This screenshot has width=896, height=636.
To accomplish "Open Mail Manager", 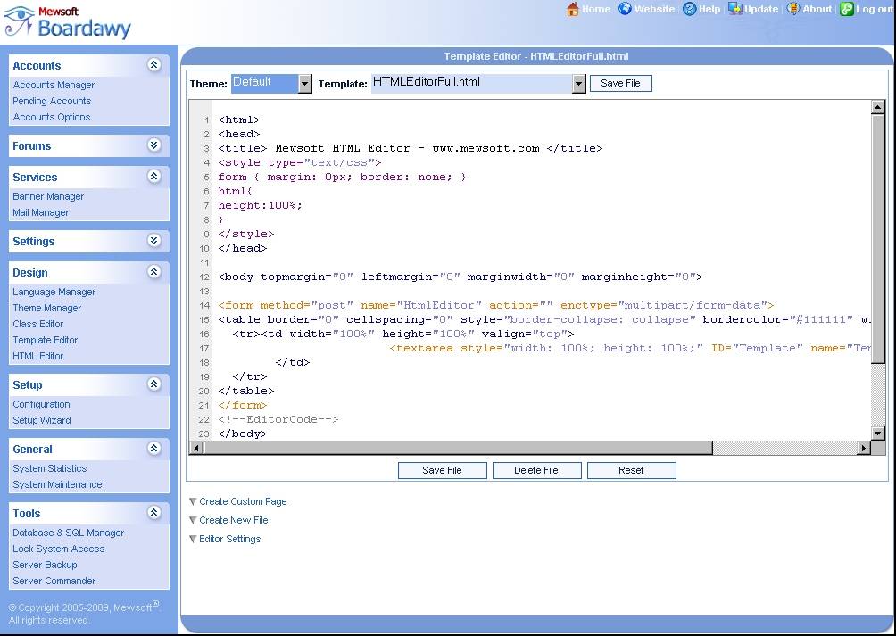I will coord(40,212).
